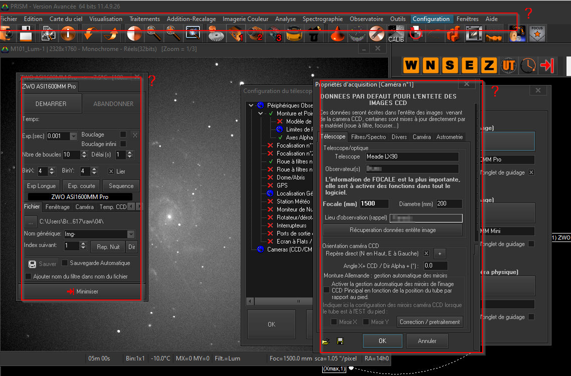The height and width of the screenshot is (376, 571).
Task: Toggle the Miroir Y checkbox
Action: 366,321
